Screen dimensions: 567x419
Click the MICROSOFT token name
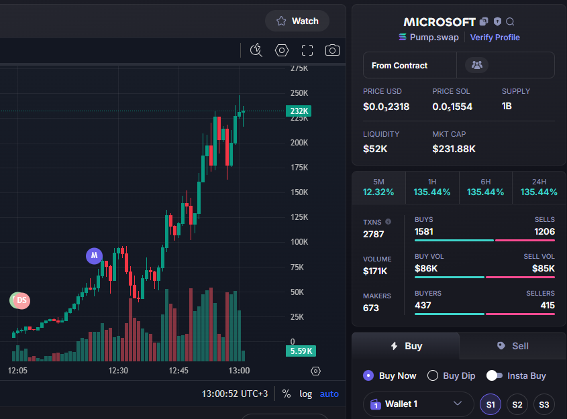439,22
